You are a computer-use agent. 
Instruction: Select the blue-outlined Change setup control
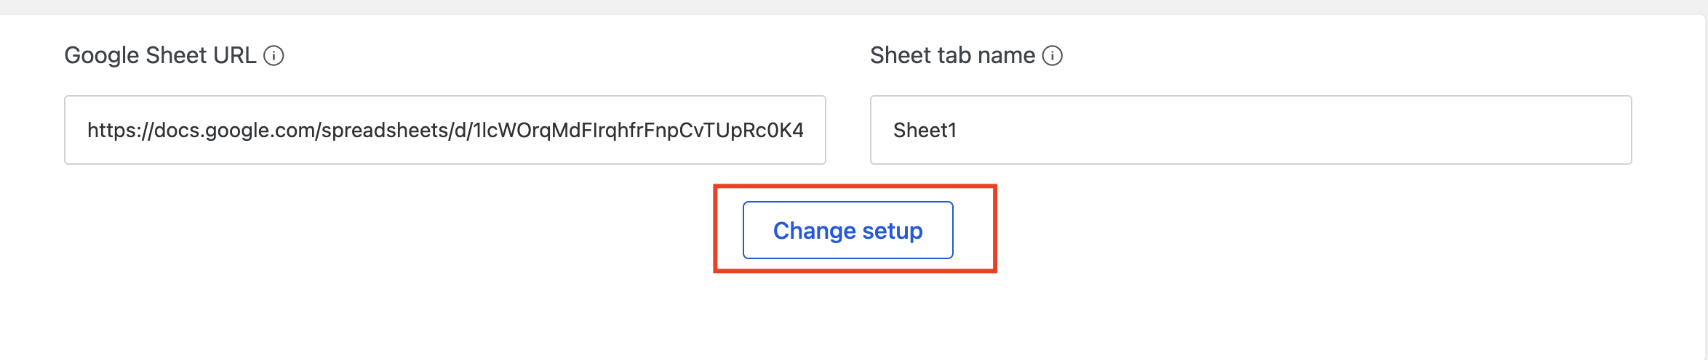[x=847, y=230]
